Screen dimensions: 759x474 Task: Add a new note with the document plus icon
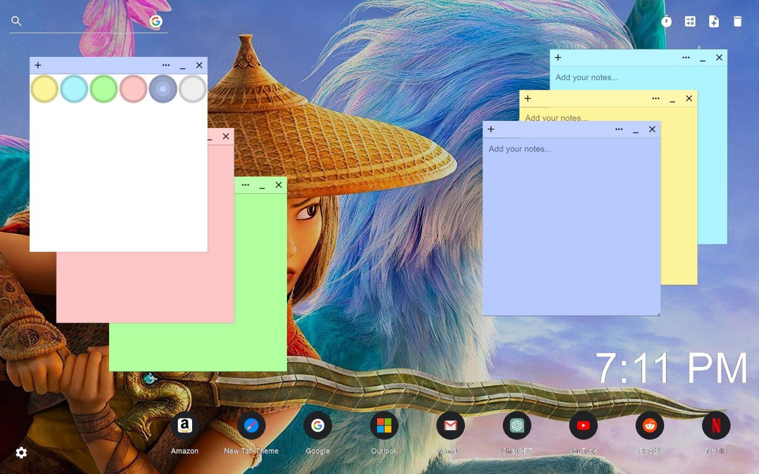pyautogui.click(x=714, y=21)
